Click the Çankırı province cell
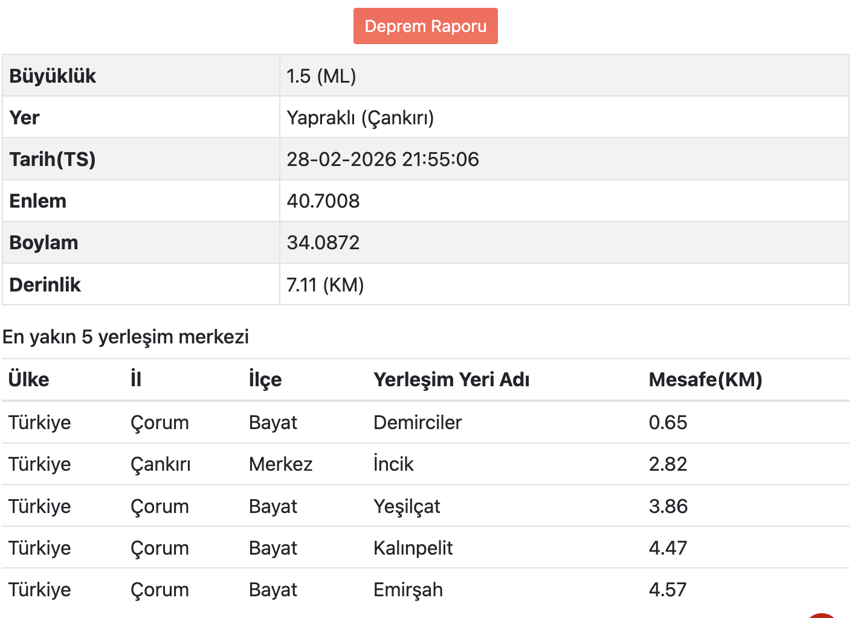The image size is (852, 618). click(x=160, y=464)
